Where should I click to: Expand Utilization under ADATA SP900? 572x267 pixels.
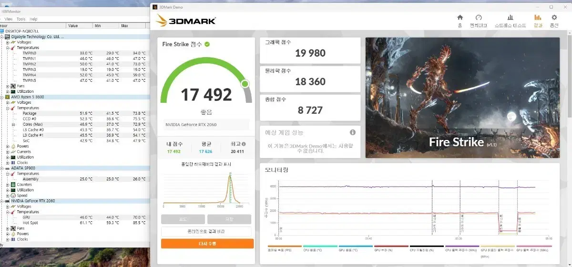click(x=8, y=190)
